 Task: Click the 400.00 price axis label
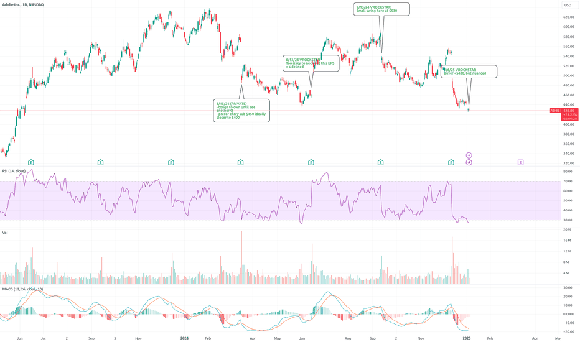[568, 124]
